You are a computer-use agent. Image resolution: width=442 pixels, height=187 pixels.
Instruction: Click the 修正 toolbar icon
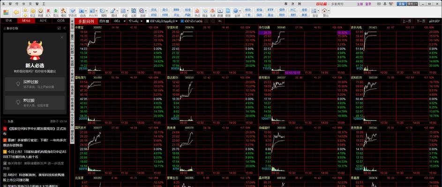33,12
